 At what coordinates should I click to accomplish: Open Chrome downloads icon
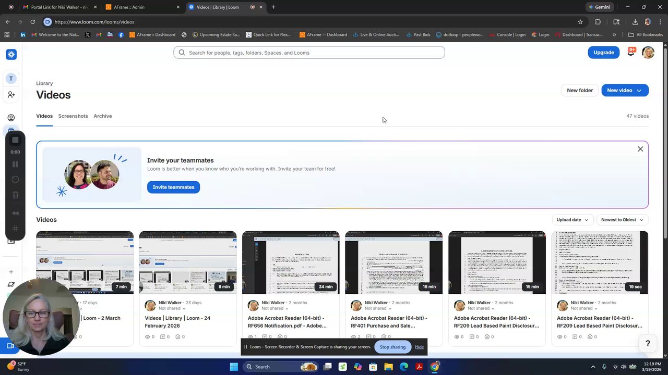[635, 22]
